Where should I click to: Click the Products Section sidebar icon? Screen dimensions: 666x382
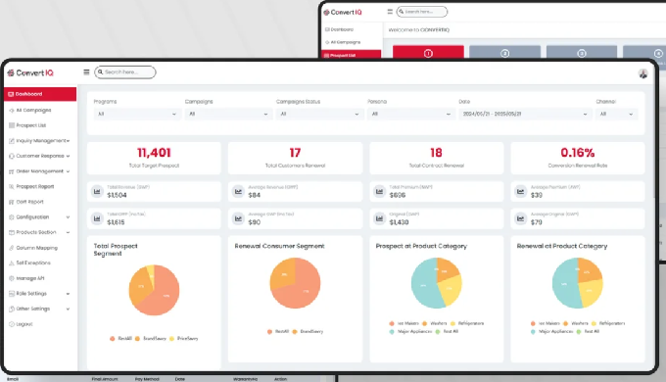(x=12, y=232)
